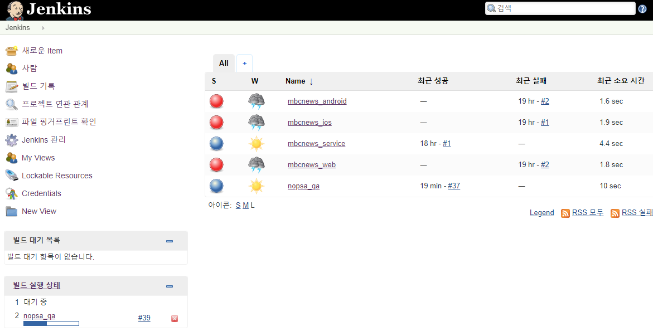Switch icon size to M
This screenshot has width=653, height=336.
point(246,205)
